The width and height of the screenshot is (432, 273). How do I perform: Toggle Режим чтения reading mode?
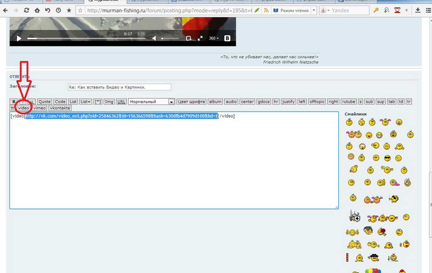pos(291,10)
